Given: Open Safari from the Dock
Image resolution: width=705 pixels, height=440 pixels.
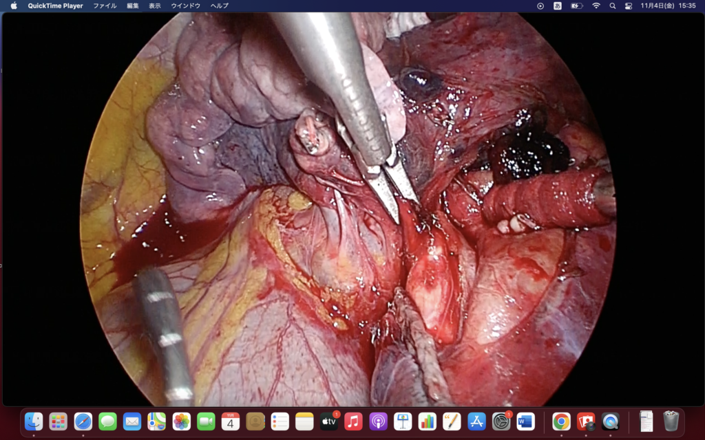Looking at the screenshot, I should tap(83, 421).
